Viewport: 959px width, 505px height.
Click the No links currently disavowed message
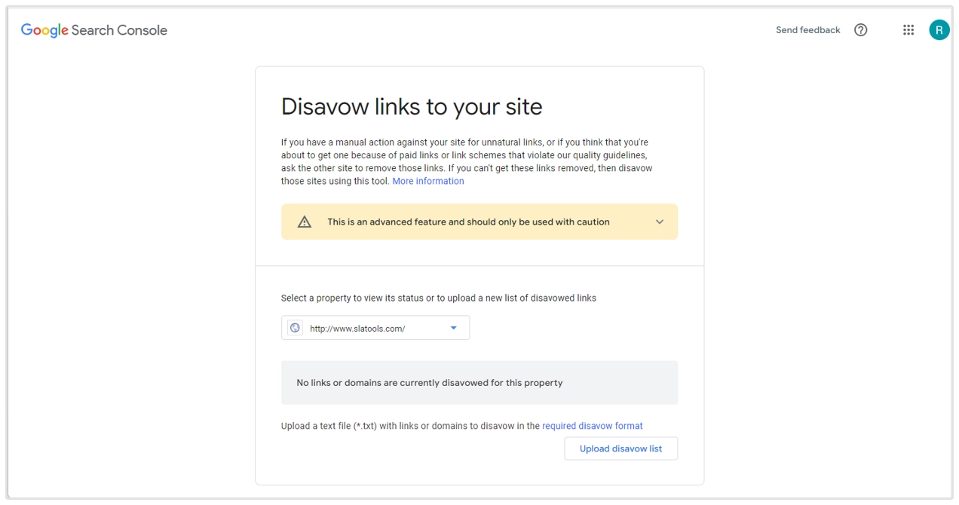pos(429,383)
